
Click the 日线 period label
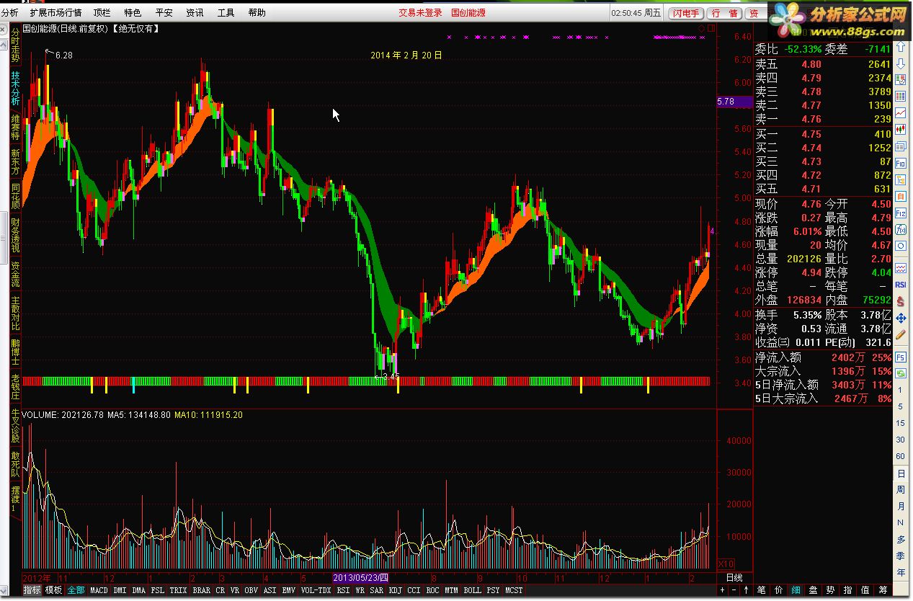coord(734,578)
